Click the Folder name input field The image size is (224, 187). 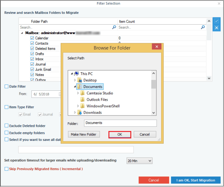[120, 123]
